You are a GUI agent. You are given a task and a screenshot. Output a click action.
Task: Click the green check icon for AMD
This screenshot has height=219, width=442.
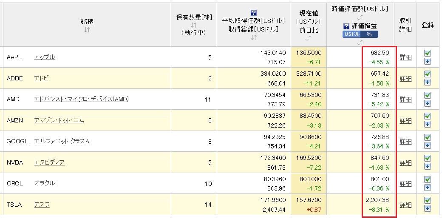[428, 95]
